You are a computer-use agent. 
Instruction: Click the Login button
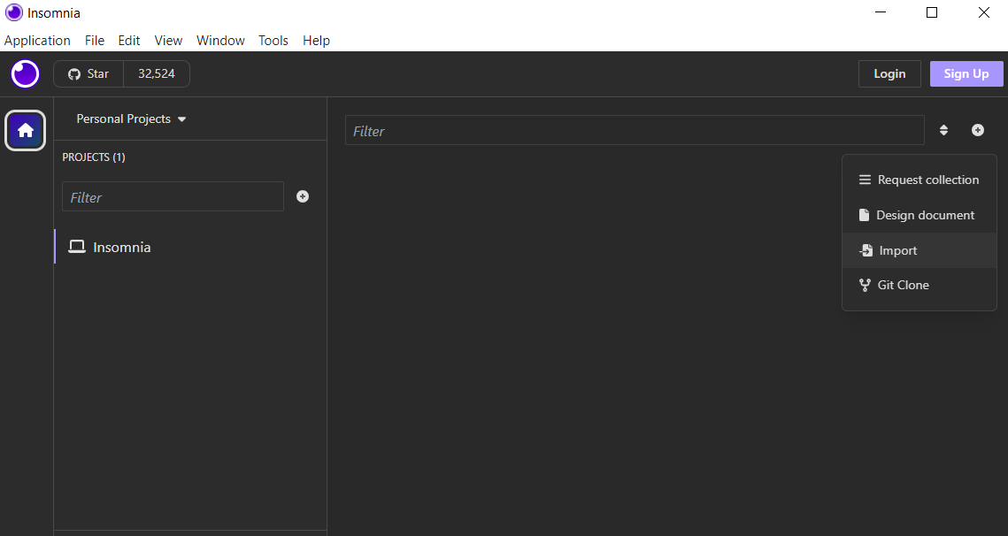(889, 74)
